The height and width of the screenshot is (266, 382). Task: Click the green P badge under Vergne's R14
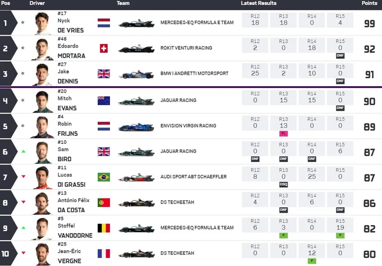point(311,260)
